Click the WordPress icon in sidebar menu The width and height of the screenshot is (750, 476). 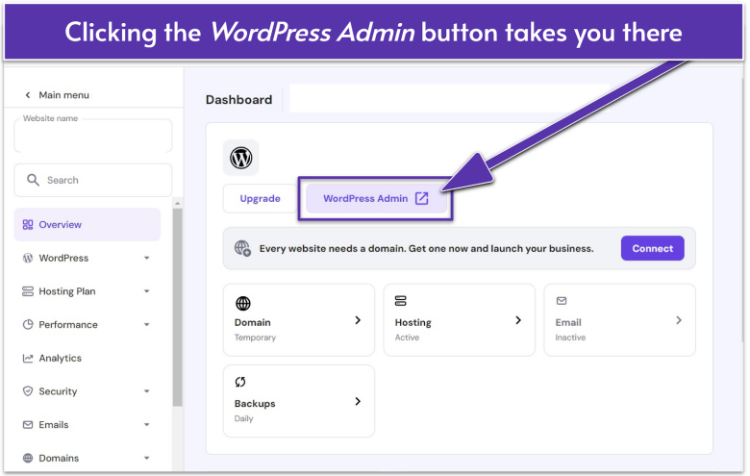click(x=28, y=258)
